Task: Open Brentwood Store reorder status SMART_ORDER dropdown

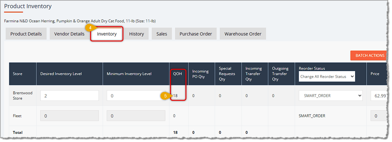Action: [331, 96]
